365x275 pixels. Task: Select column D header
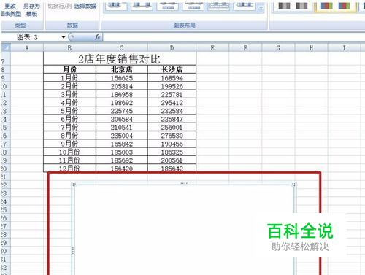click(x=172, y=47)
